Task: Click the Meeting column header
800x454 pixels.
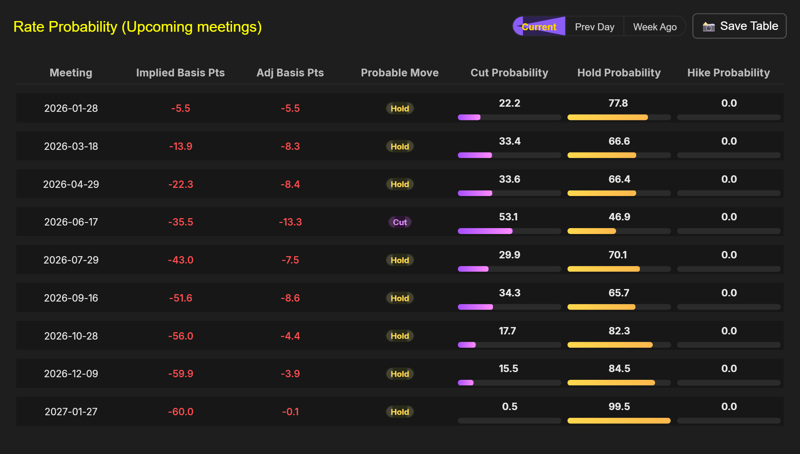Action: pos(71,73)
